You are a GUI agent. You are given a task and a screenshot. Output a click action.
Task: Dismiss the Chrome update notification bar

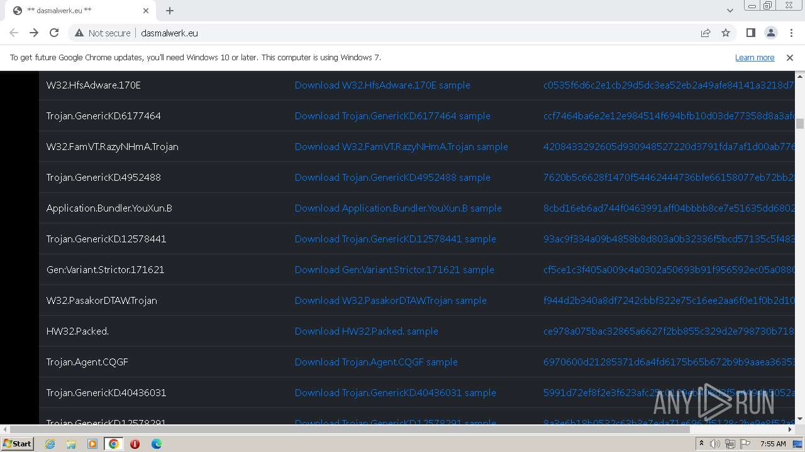tap(790, 57)
